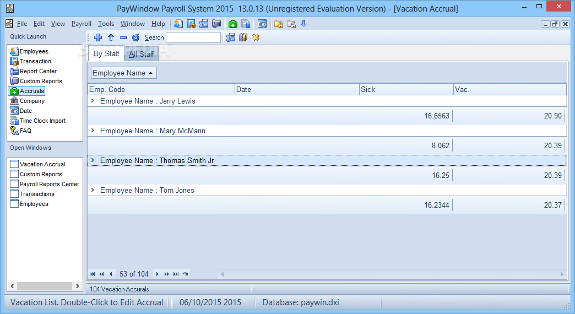Click the calculator documents toolbar icon

point(246,24)
